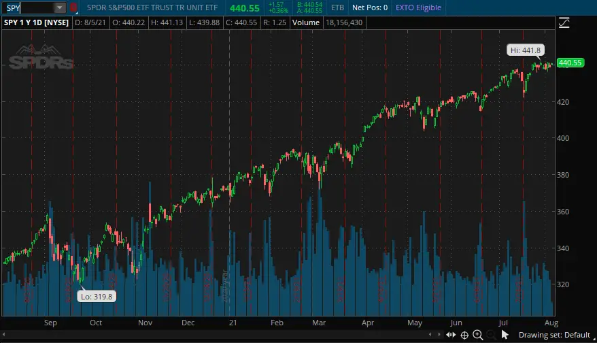Click the R: 1.25 range value
This screenshot has height=343, width=597.
275,22
